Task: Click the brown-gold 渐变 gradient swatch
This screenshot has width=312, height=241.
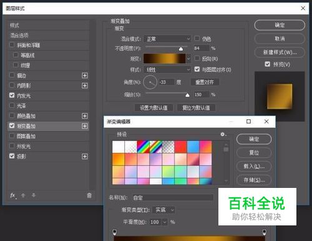Action: point(165,59)
